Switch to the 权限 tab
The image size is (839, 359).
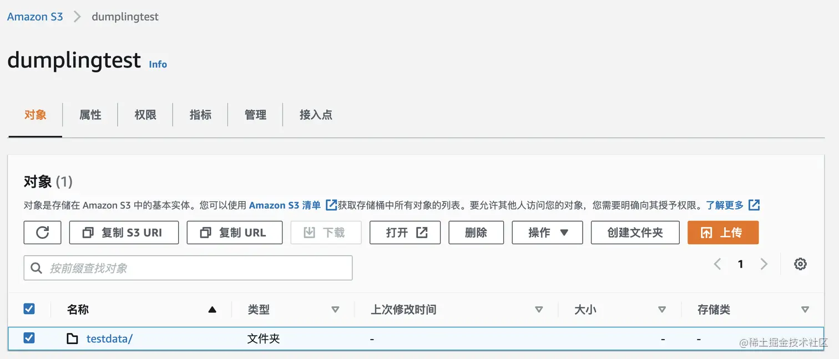(x=145, y=115)
